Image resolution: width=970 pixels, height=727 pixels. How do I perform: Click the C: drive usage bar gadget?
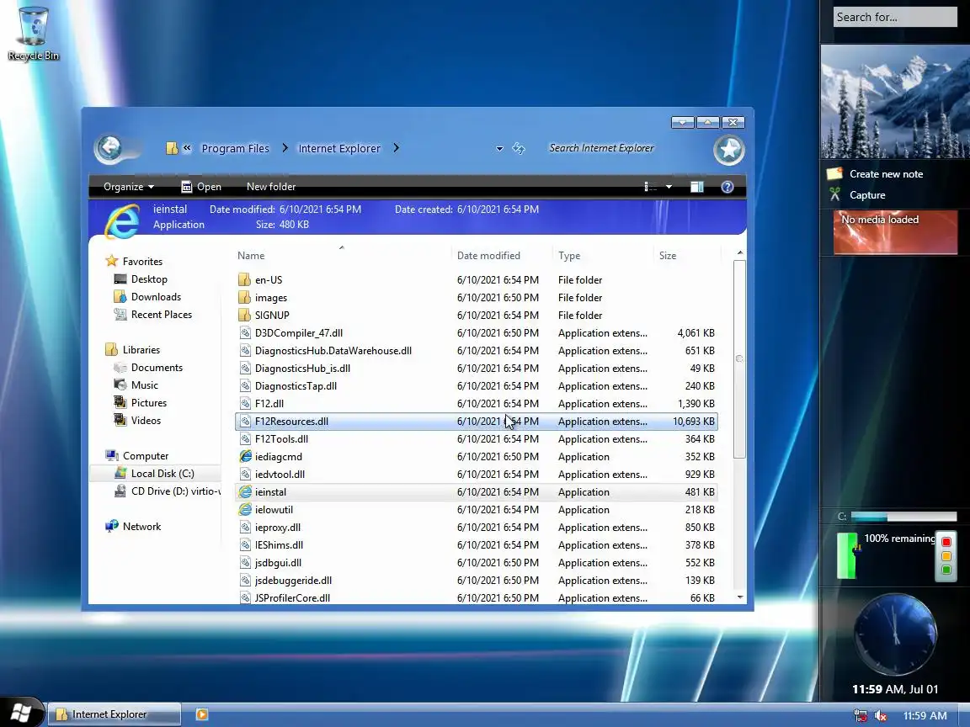tap(903, 516)
